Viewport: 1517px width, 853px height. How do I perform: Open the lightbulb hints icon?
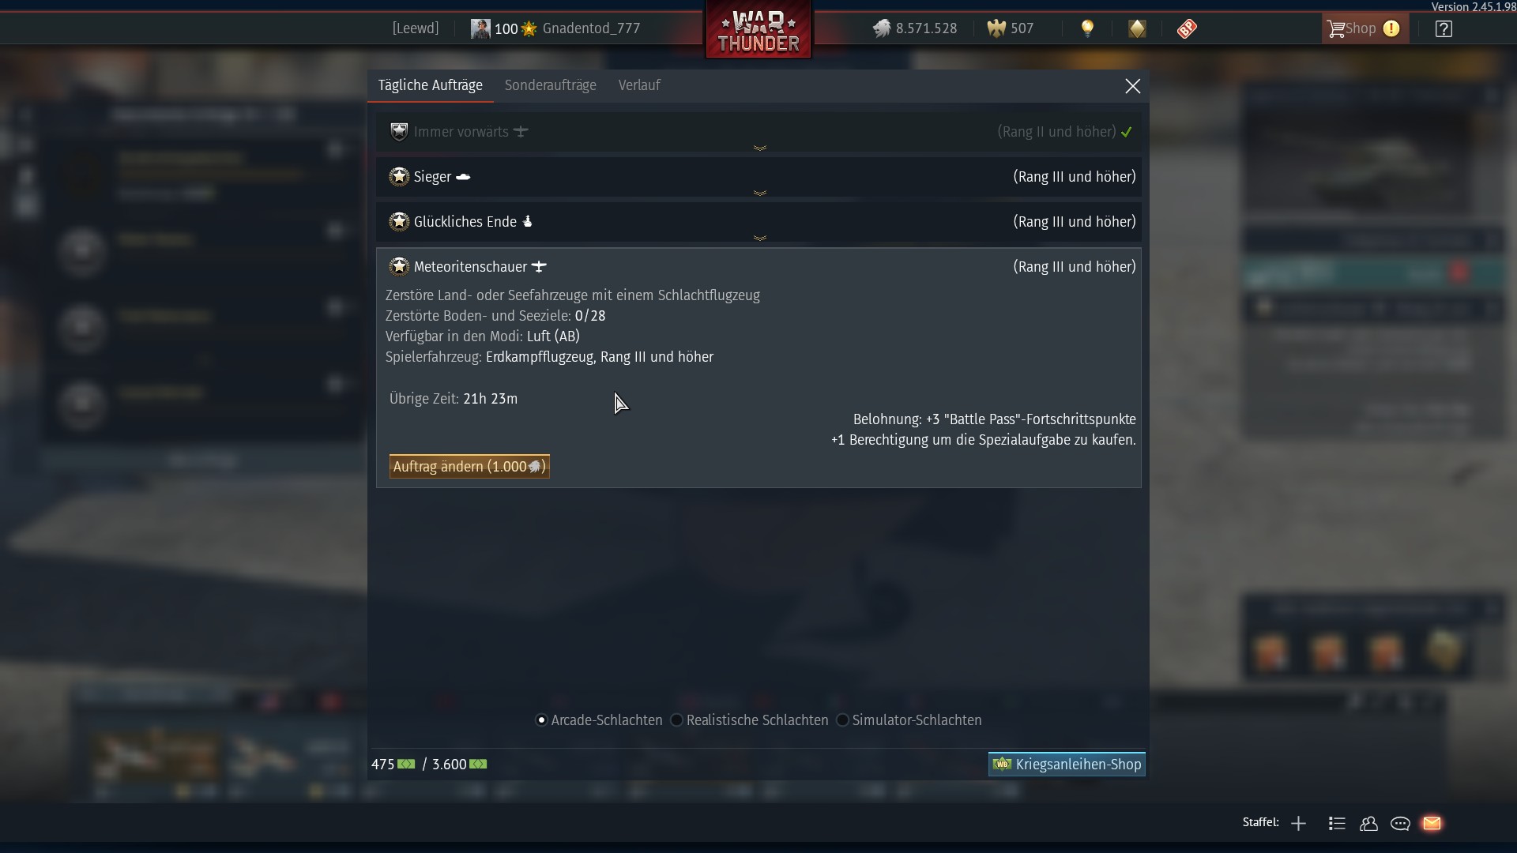pos(1087,28)
